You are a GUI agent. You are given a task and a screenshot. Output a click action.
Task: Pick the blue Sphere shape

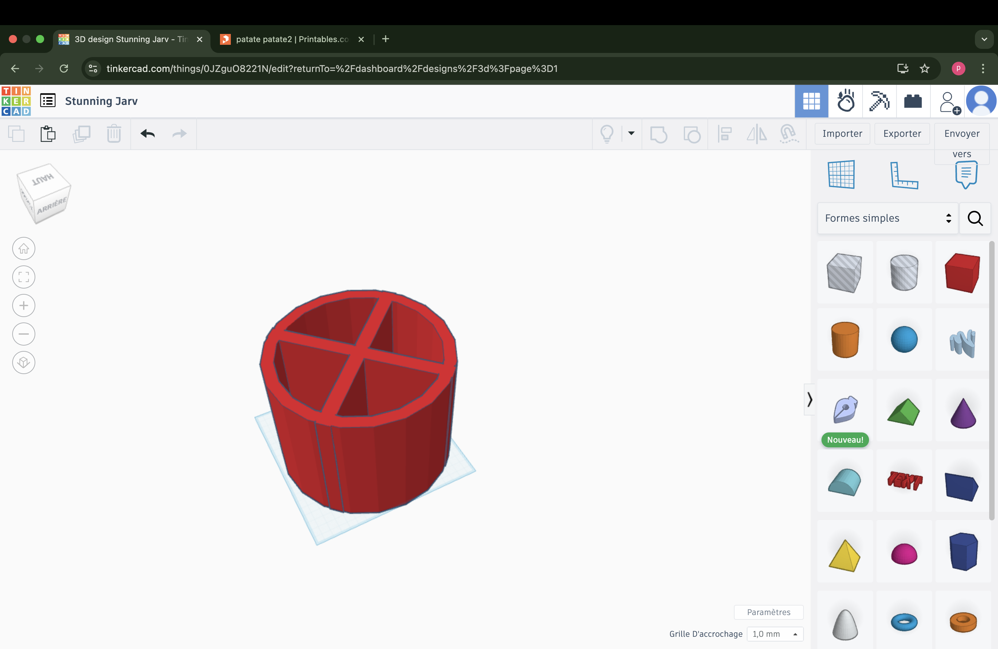[x=904, y=339]
